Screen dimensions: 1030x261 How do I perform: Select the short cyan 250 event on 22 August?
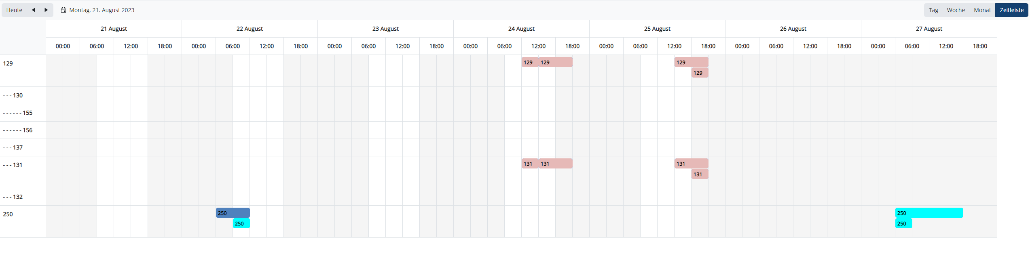point(241,223)
